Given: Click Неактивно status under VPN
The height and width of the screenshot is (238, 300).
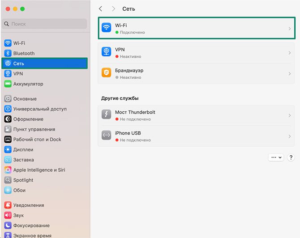Looking at the screenshot, I should coord(130,56).
